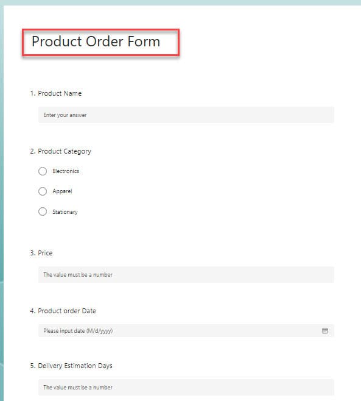361x401 pixels.
Task: Click the Electronics option label text
Action: pos(66,171)
